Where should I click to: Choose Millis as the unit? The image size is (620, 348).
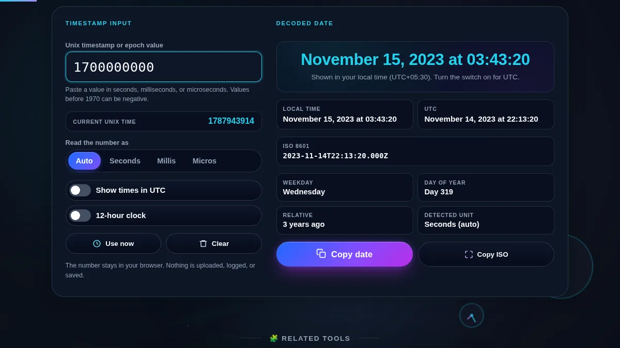click(166, 161)
